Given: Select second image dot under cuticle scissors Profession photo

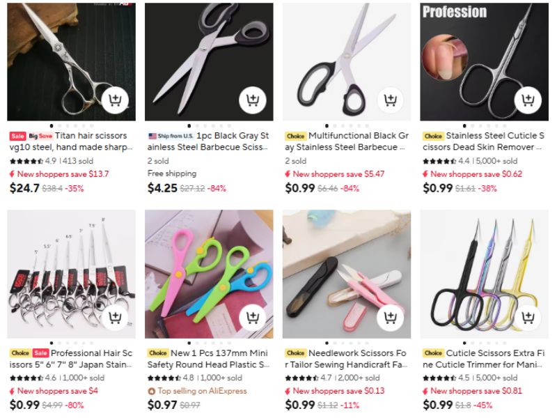Looking at the screenshot, I should click(473, 126).
